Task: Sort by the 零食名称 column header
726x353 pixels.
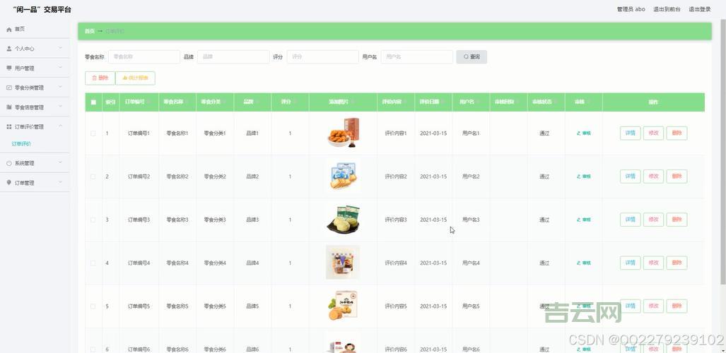Action: pos(177,102)
